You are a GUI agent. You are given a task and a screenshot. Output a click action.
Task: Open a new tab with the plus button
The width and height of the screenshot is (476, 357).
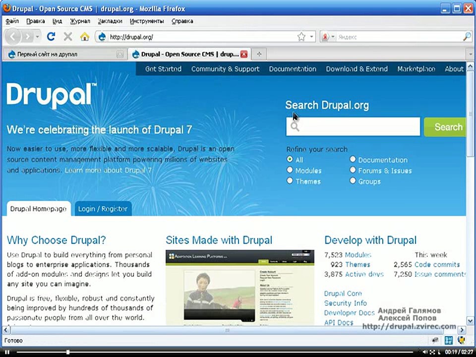[259, 54]
